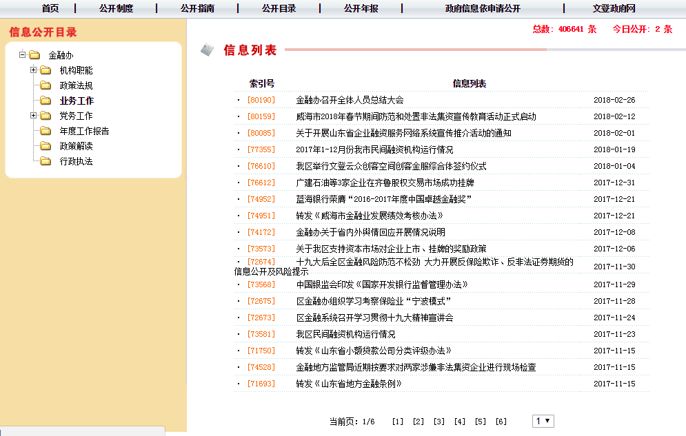The height and width of the screenshot is (436, 686).
Task: Go to page [6]
Action: [x=501, y=422]
